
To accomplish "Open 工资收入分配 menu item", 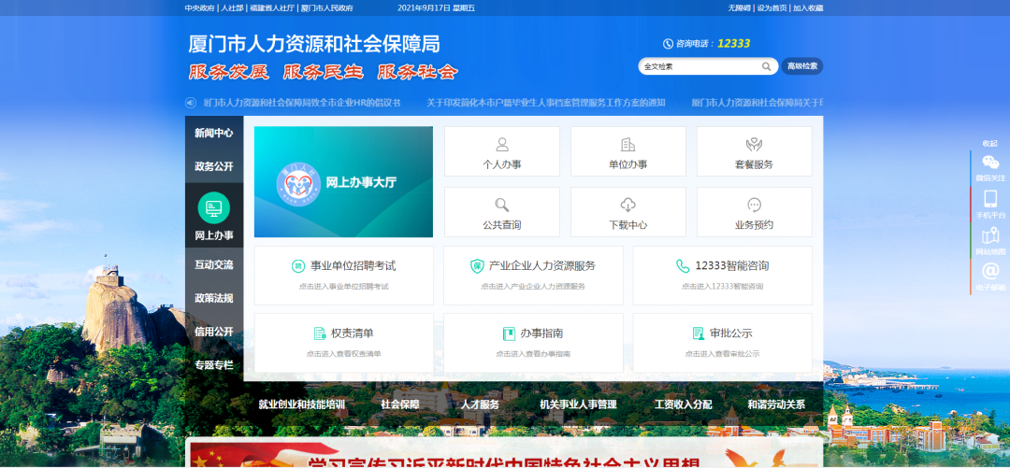I will (x=684, y=404).
